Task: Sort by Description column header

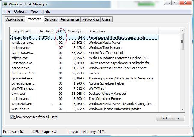Action: tap(123, 31)
